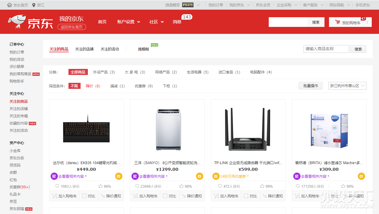Viewport: 379px width, 214px height.
Task: Open 优惠券(99+) in the sidebar
Action: (x=20, y=187)
